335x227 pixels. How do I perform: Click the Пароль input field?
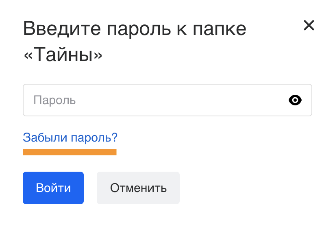tap(167, 100)
